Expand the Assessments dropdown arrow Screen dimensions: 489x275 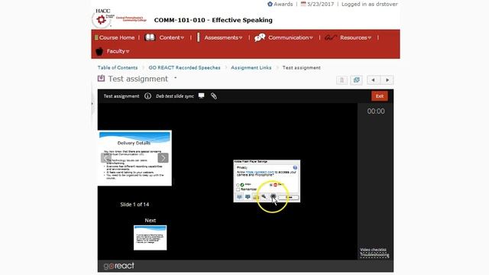tap(241, 38)
